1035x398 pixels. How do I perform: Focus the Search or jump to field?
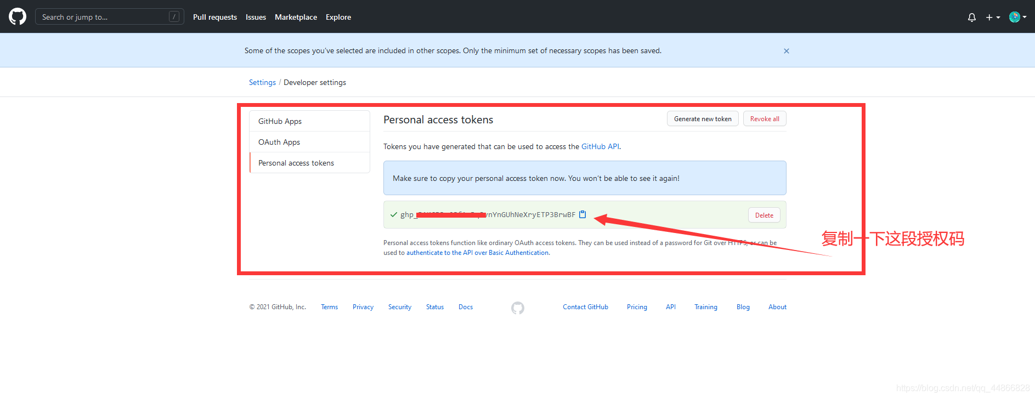pyautogui.click(x=110, y=17)
